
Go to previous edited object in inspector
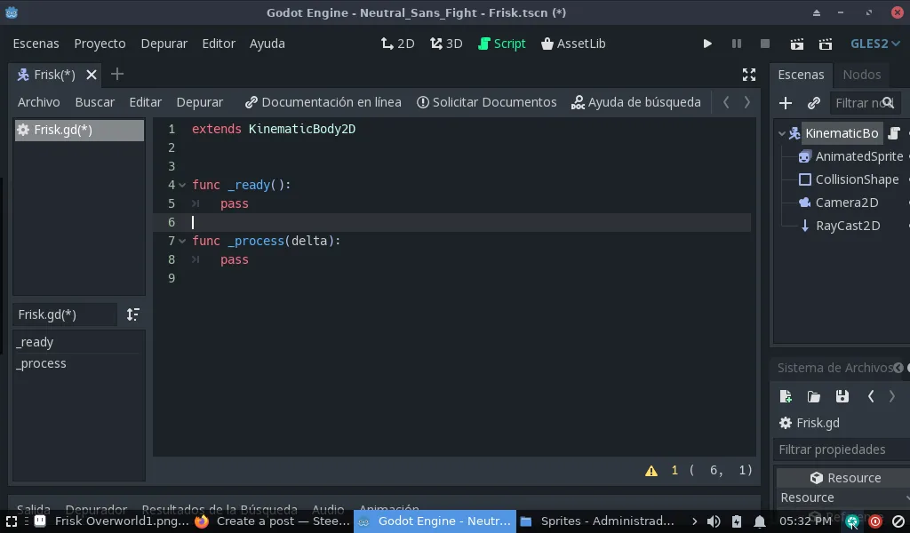871,396
